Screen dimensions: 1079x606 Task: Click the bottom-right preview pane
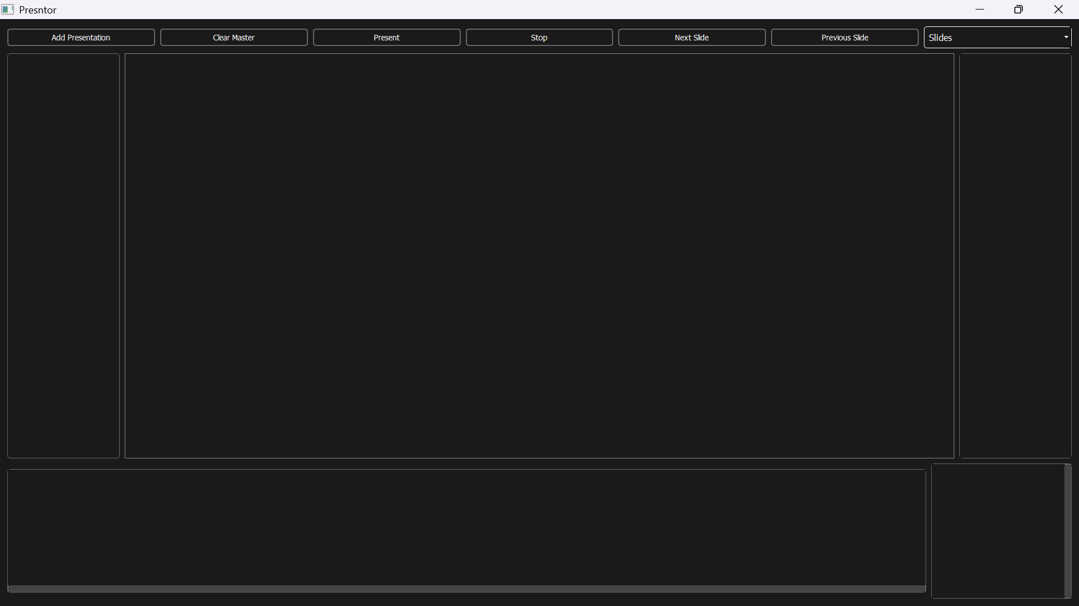[x=999, y=530]
